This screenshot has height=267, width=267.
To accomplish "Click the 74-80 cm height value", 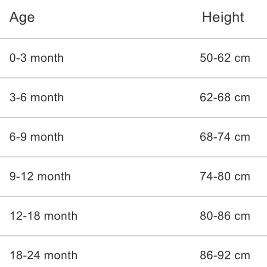I will click(225, 176).
